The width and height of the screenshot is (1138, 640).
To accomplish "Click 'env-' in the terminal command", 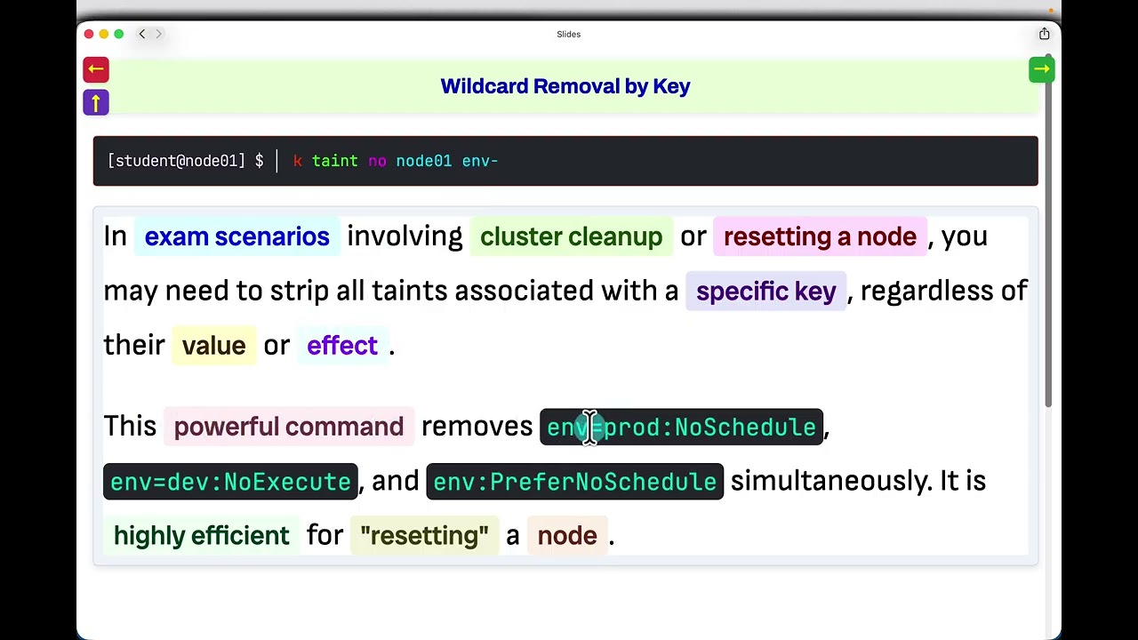I will [x=480, y=161].
